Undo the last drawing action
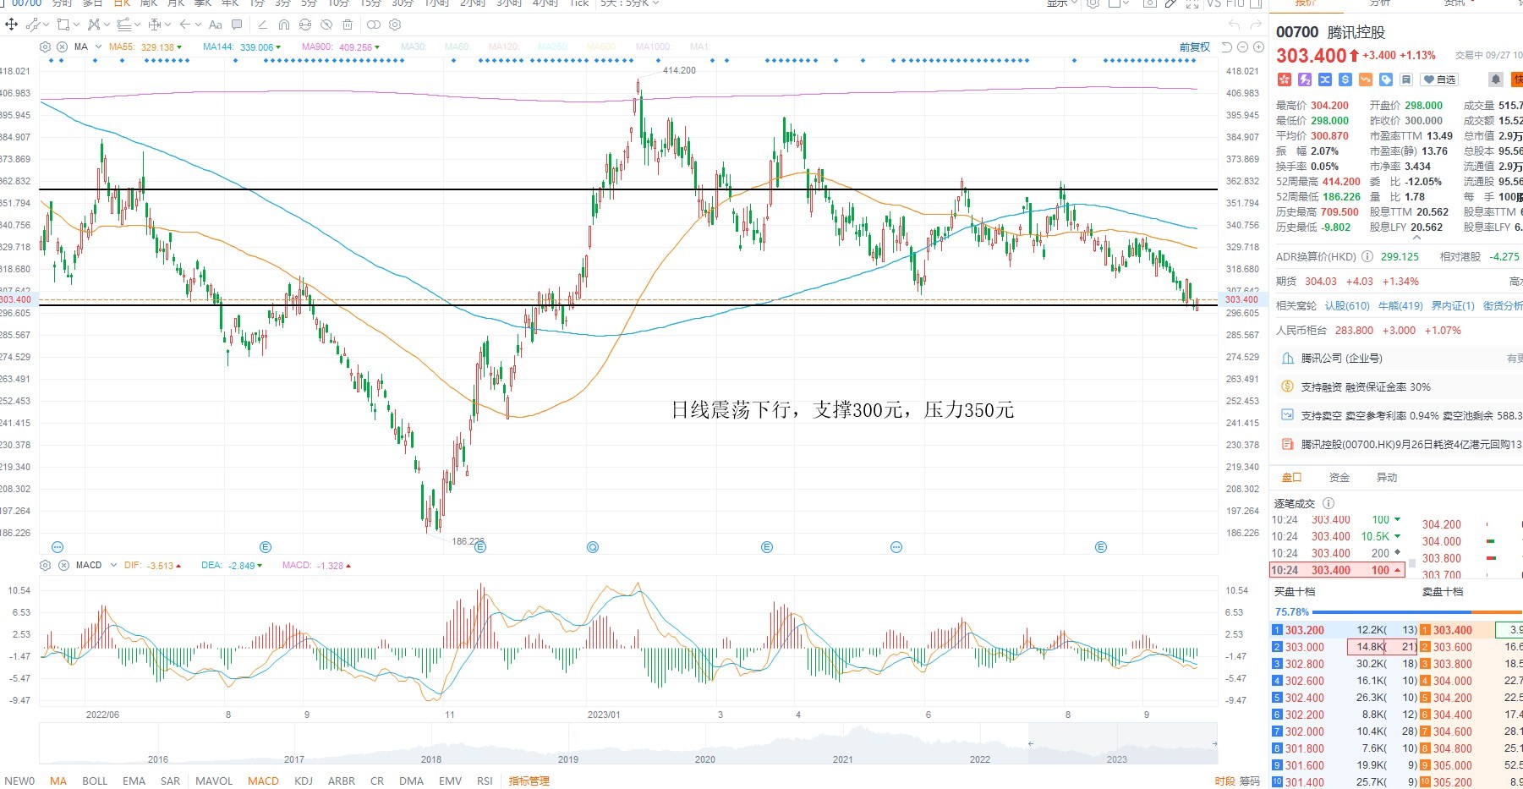Screen dimensions: 1523x789 click(1235, 25)
